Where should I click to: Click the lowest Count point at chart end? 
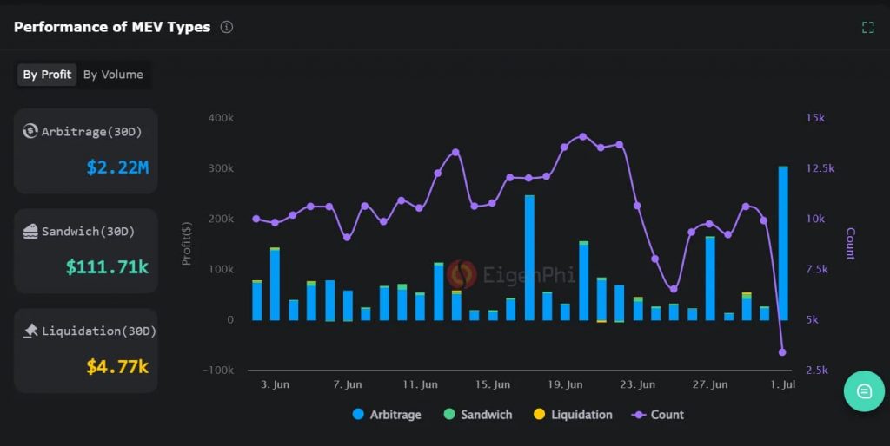tap(782, 352)
